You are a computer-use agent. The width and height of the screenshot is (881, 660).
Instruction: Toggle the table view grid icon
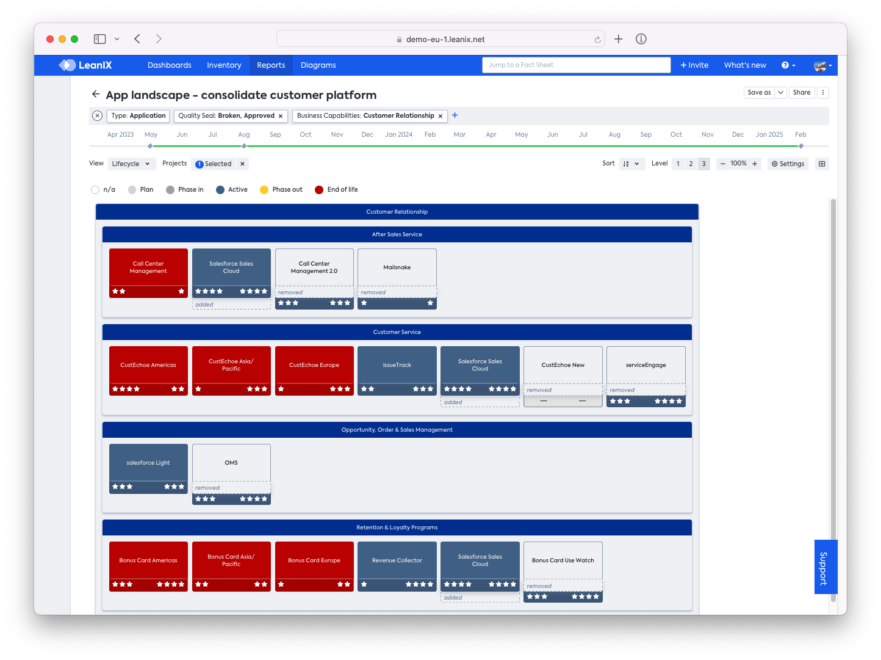tap(822, 164)
